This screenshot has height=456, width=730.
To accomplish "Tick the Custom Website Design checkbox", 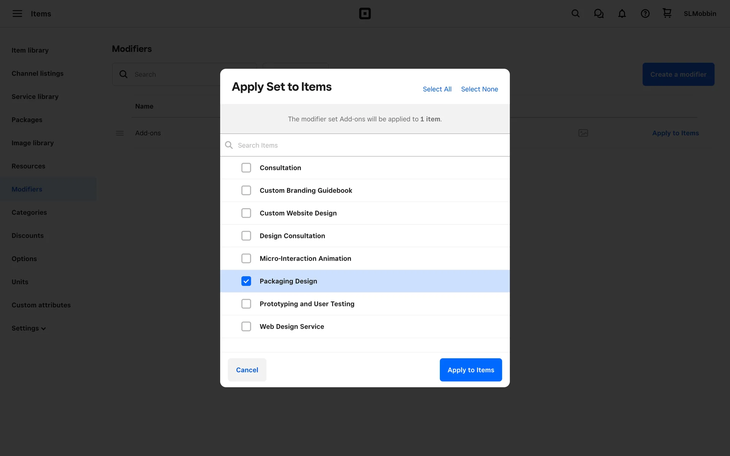I will click(x=246, y=213).
